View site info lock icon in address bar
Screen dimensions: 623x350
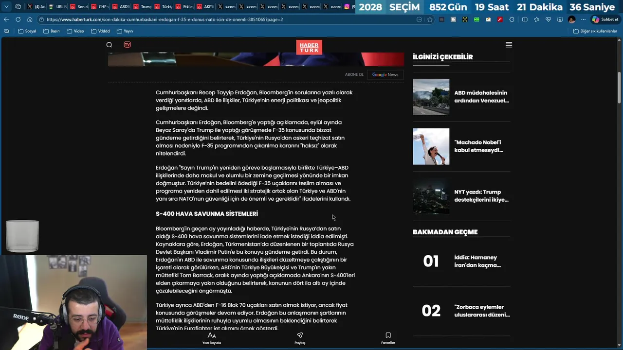42,19
